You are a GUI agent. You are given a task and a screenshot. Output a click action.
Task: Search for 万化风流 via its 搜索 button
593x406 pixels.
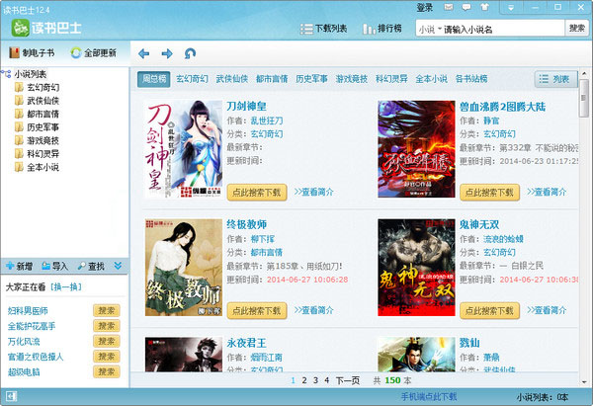[x=107, y=342]
